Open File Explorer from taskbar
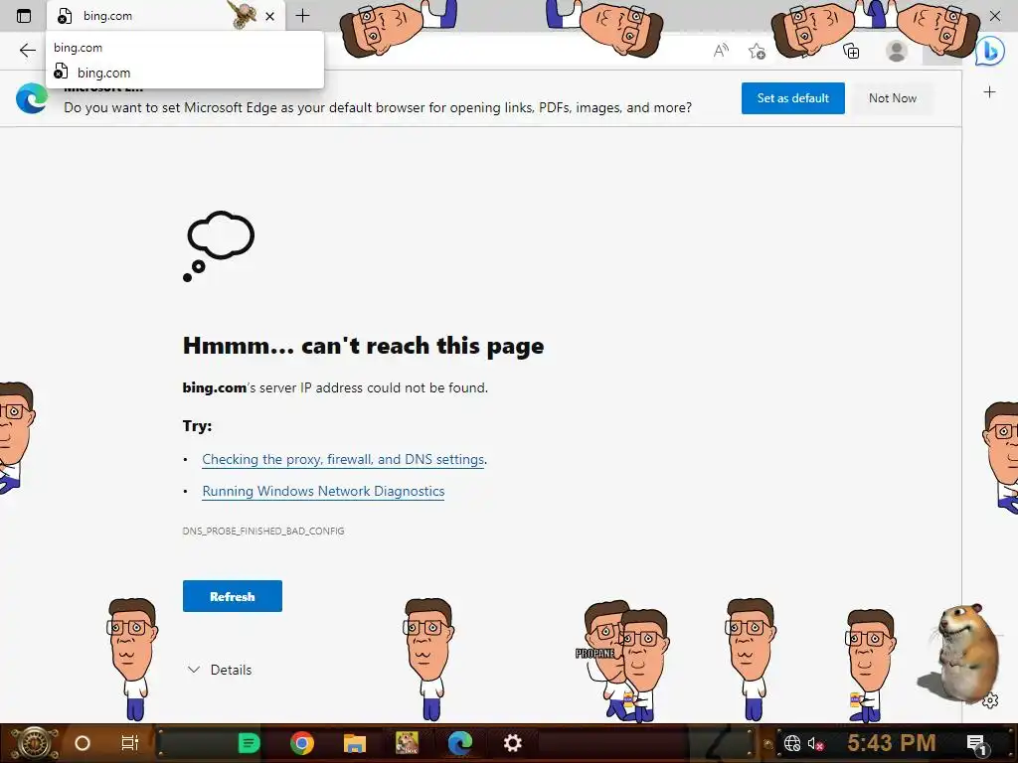The height and width of the screenshot is (763, 1018). 355,743
